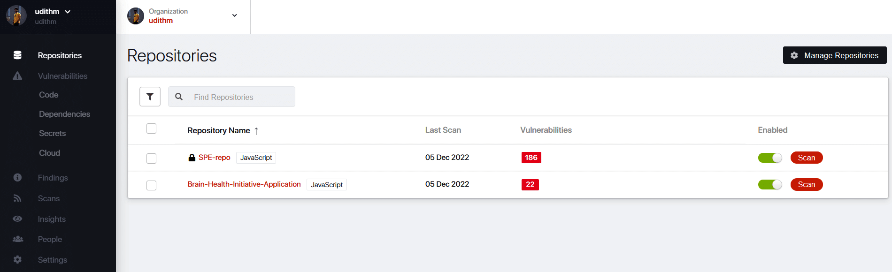Click the Scans feed icon
This screenshot has width=892, height=272.
coord(17,198)
